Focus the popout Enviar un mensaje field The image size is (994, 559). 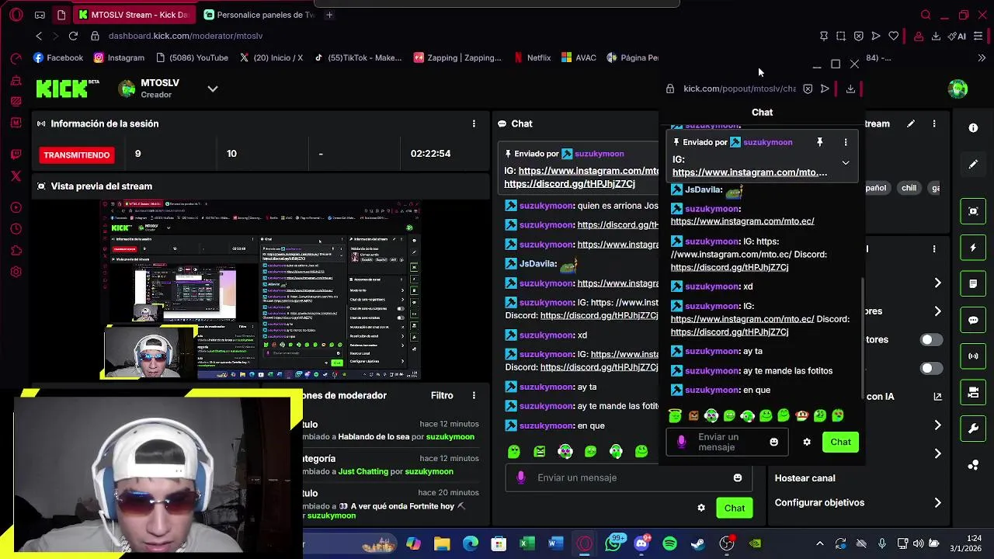tap(726, 442)
